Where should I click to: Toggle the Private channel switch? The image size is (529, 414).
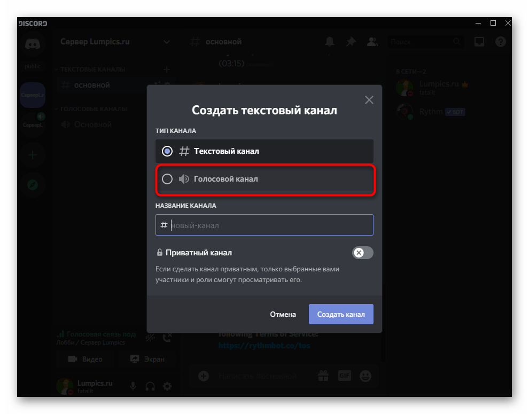[x=362, y=253]
